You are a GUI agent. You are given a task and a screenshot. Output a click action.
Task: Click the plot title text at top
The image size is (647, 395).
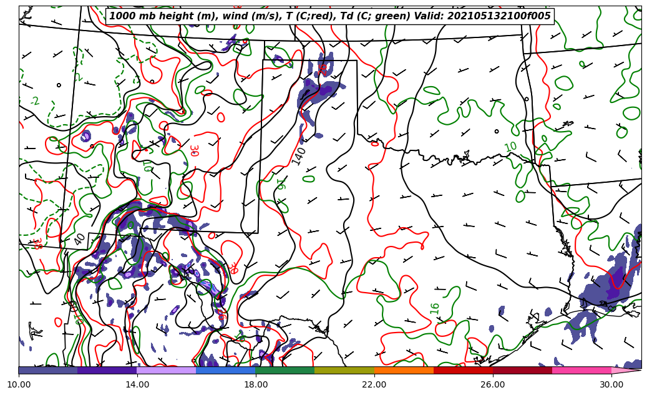[x=330, y=16]
